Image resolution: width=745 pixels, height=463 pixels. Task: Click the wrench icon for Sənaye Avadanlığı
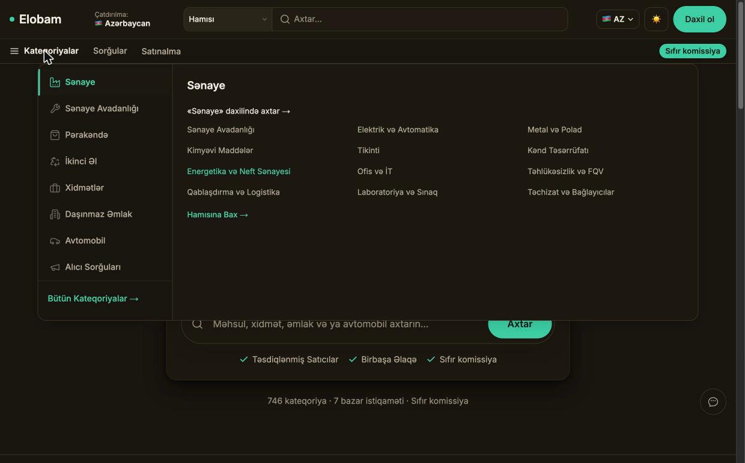click(x=55, y=109)
